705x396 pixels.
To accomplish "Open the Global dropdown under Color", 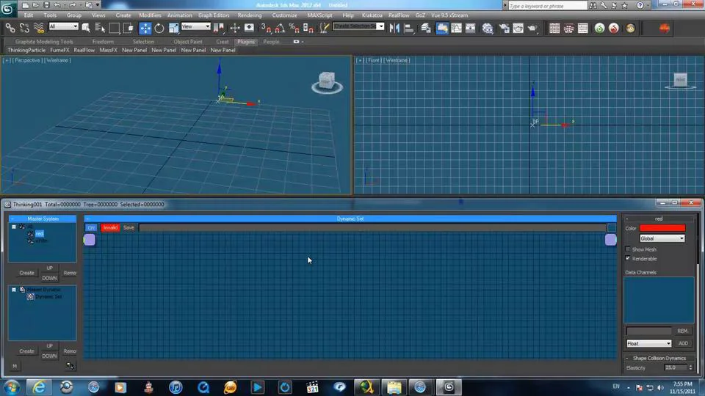I will click(x=662, y=238).
